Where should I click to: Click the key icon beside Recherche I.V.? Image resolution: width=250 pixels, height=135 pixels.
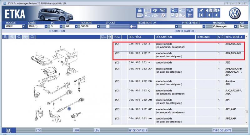click(133, 27)
